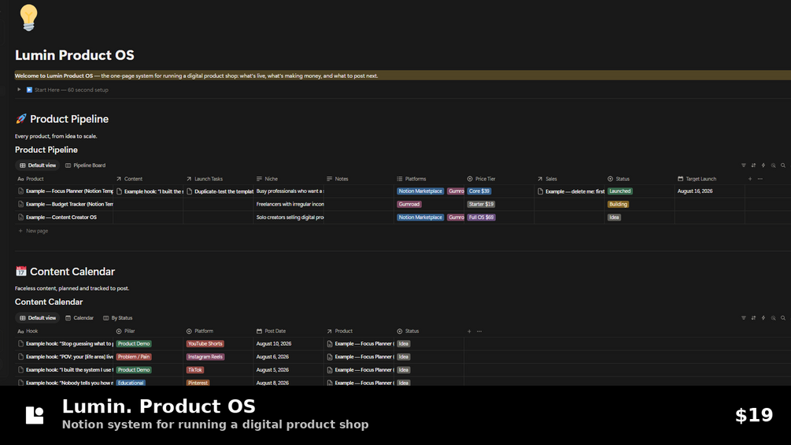Viewport: 791px width, 445px height.
Task: Click the 'Starter $19' price tier tag
Action: 481,204
